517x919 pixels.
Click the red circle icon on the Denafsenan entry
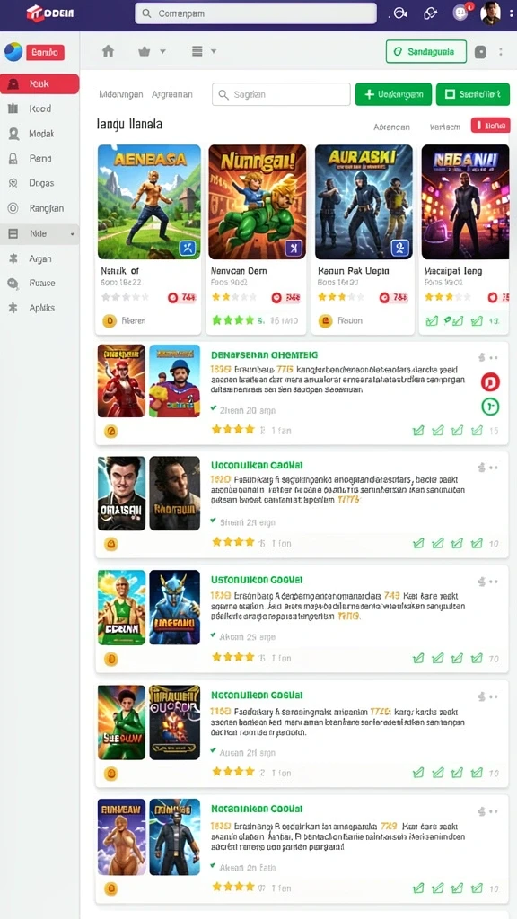[x=490, y=382]
